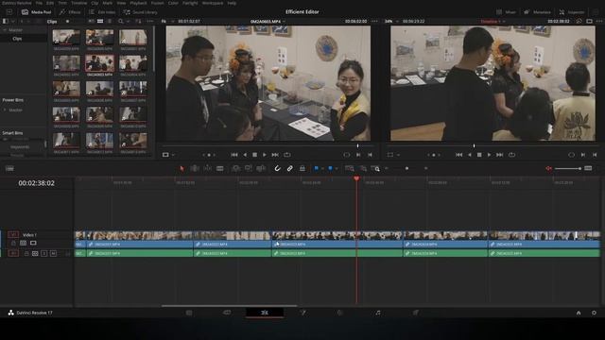Open the Media Pool panel
Viewport: 605px width, 340px height.
[37, 12]
